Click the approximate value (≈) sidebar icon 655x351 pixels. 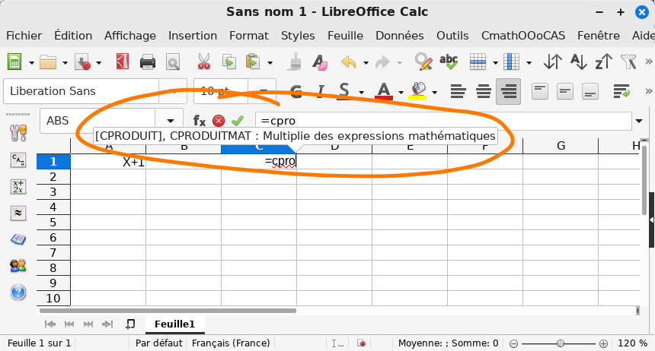(18, 213)
